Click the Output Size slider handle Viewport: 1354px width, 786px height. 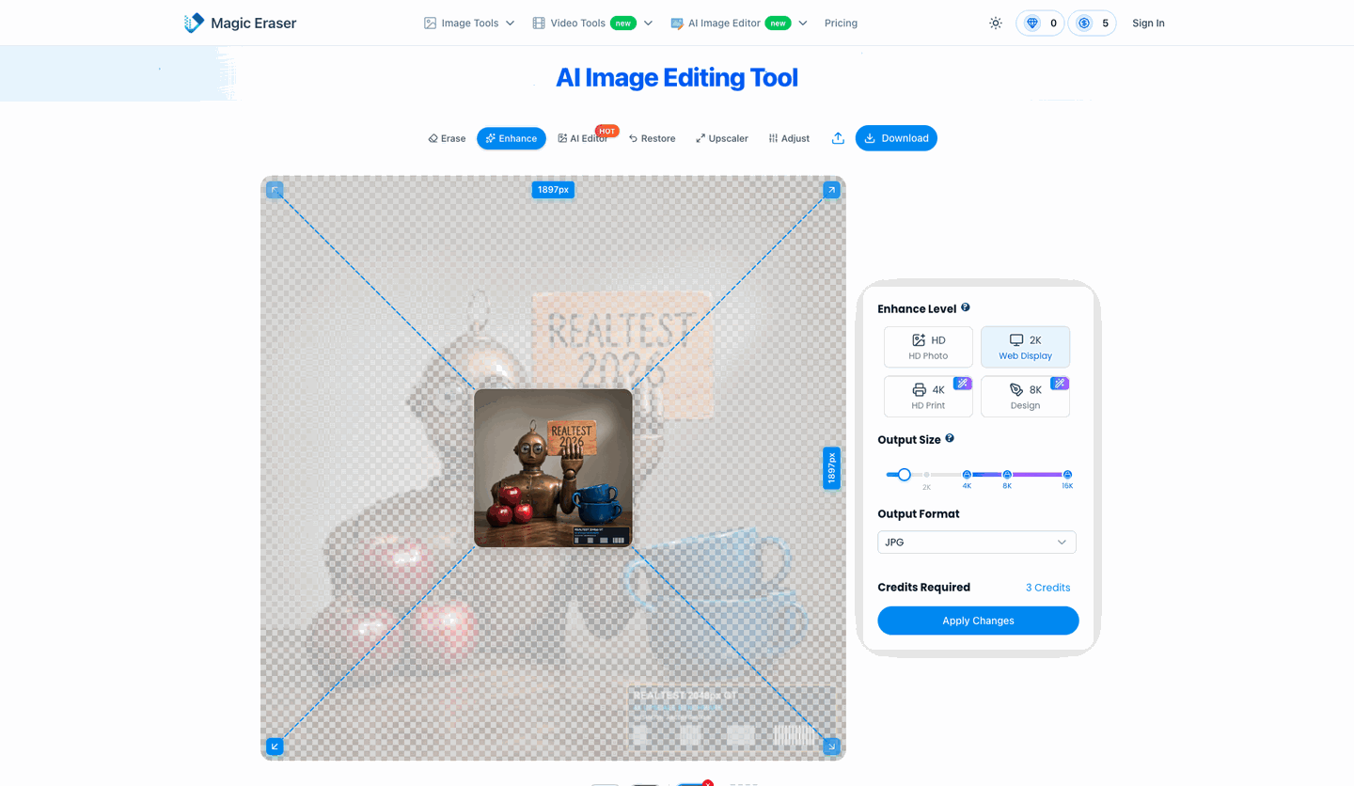pyautogui.click(x=904, y=475)
